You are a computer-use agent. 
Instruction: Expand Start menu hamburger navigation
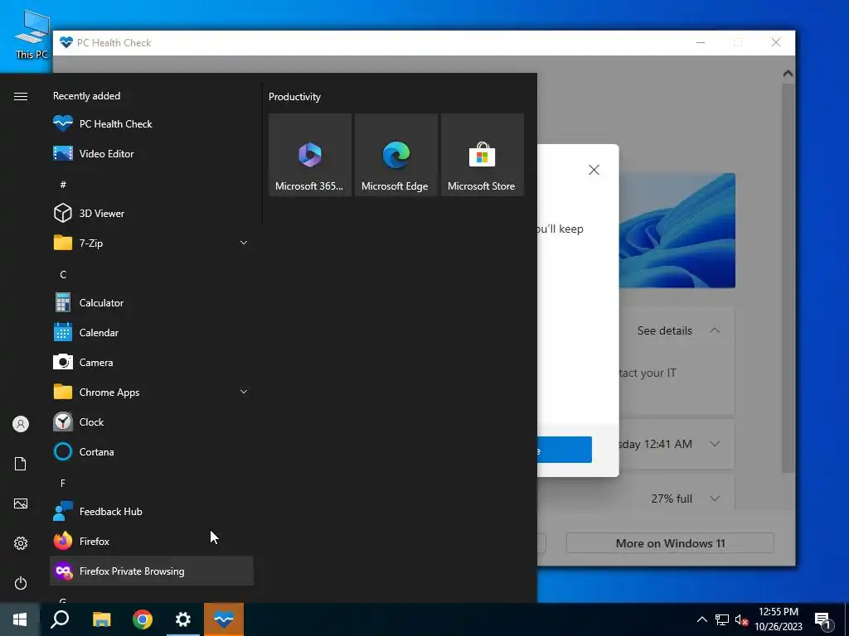(21, 96)
